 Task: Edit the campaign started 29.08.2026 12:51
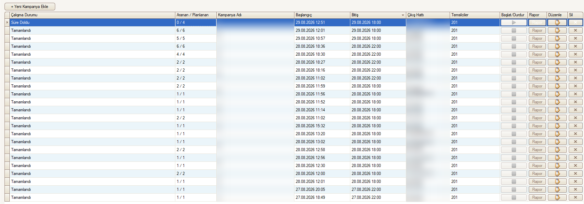tap(557, 22)
